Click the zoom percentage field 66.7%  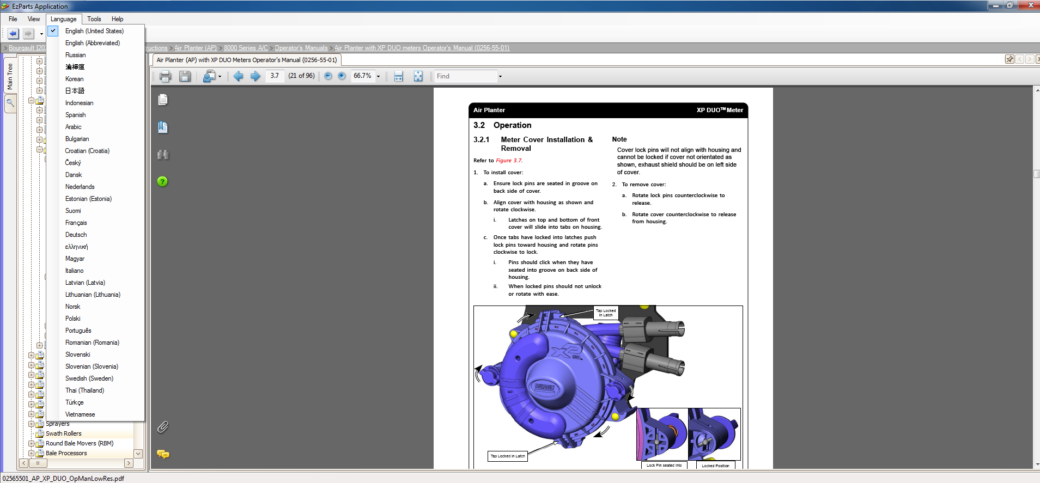[362, 76]
